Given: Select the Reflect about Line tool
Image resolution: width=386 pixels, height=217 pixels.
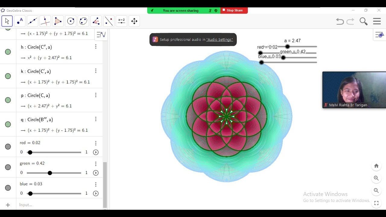Looking at the screenshot, I should point(109,21).
